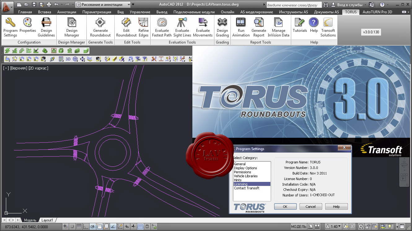Toggle ortho mode in the status bar
Viewport: 412px width, 231px height.
pyautogui.click(x=85, y=227)
